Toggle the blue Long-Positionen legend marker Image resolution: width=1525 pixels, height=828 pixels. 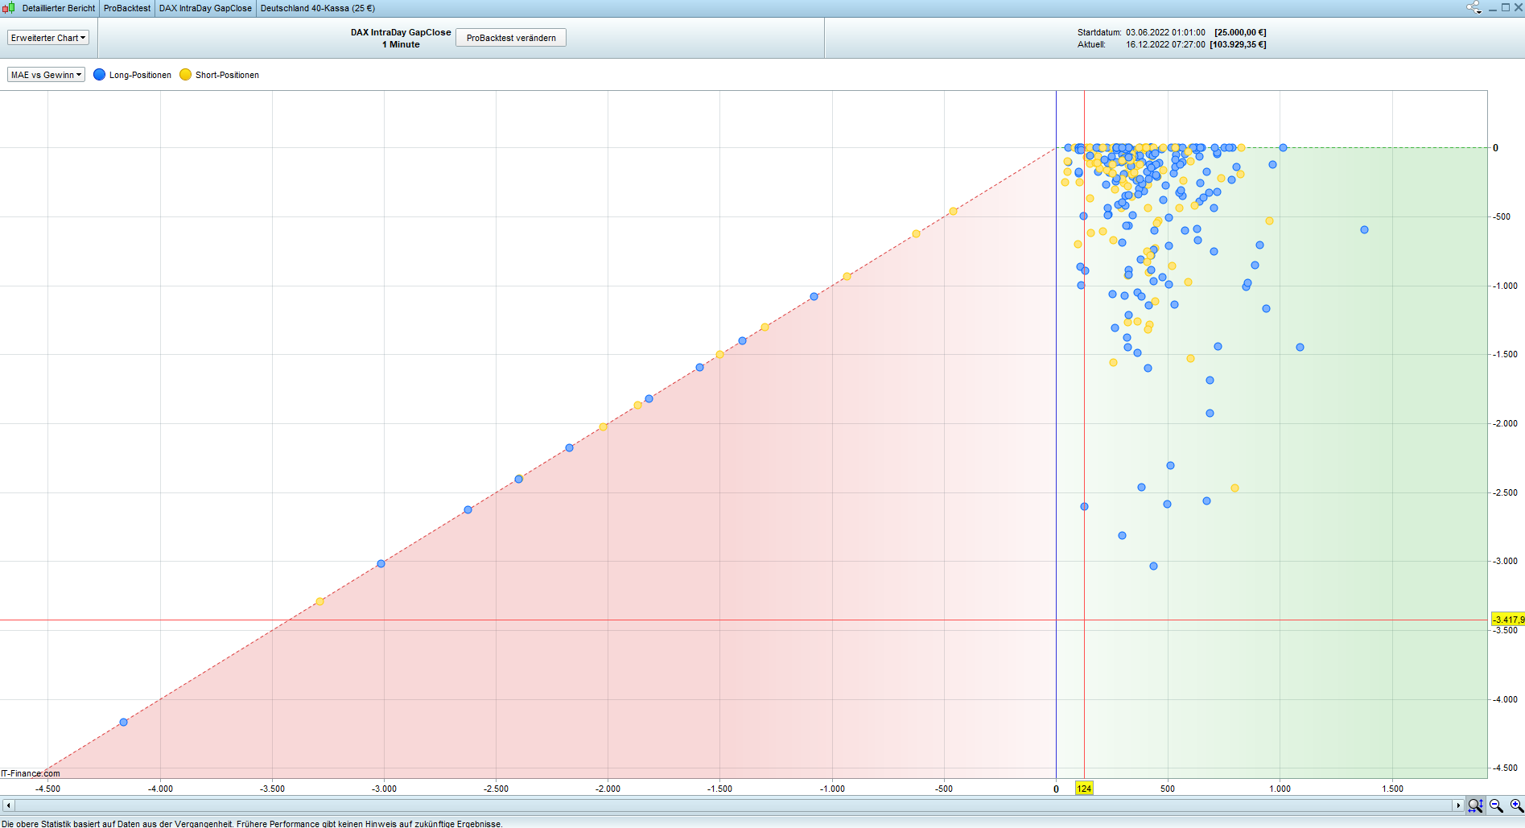click(100, 75)
